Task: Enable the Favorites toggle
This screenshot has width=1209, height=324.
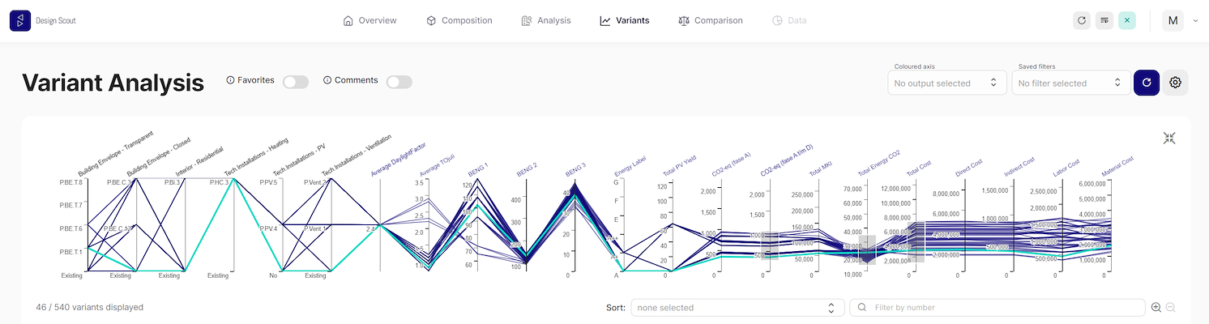Action: (296, 82)
